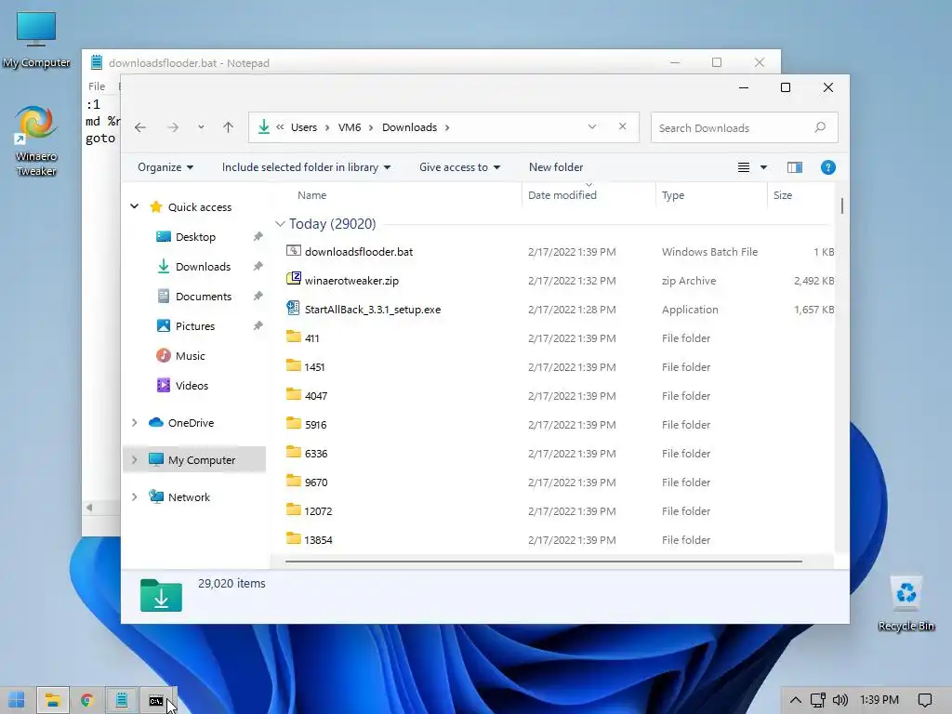Change the view layout icon
Image resolution: width=952 pixels, height=714 pixels.
point(743,167)
